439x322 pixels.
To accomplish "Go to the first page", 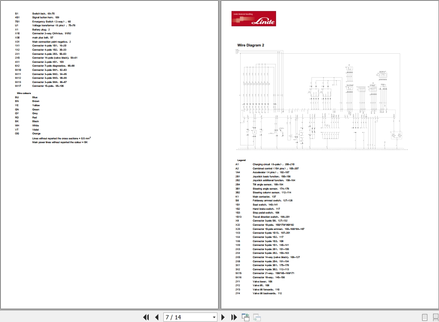I will click(146, 317).
